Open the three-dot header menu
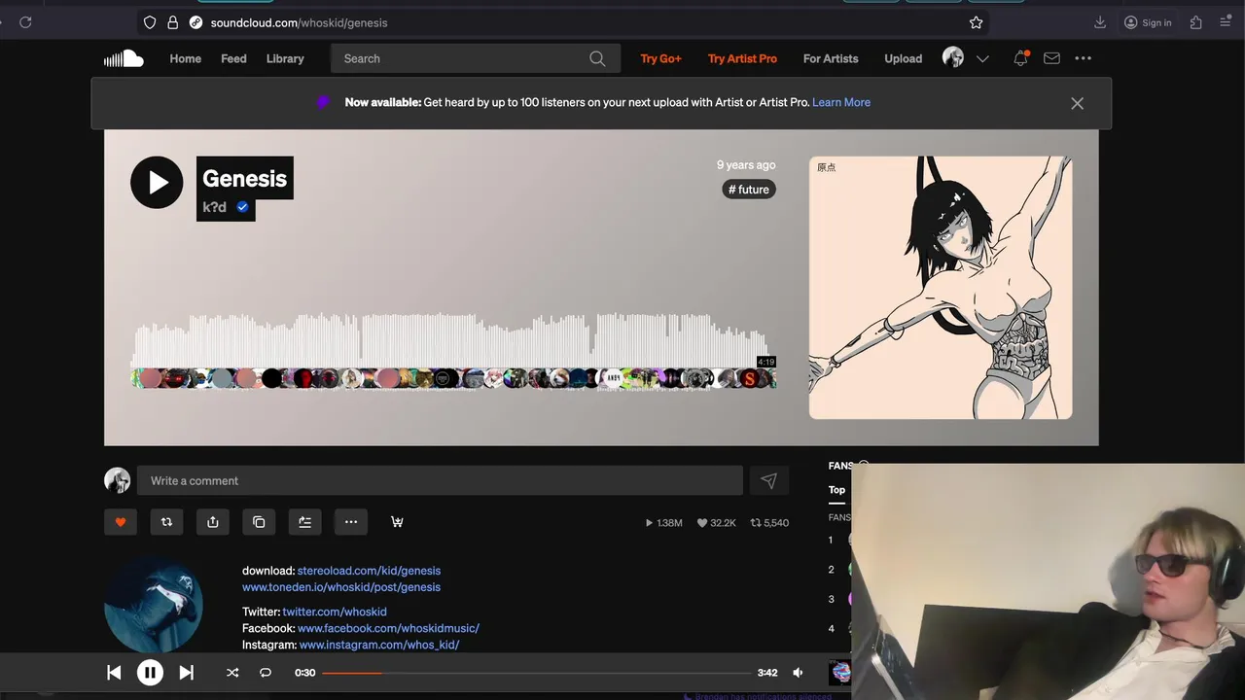Screen dimensions: 1245x700 pos(1083,58)
